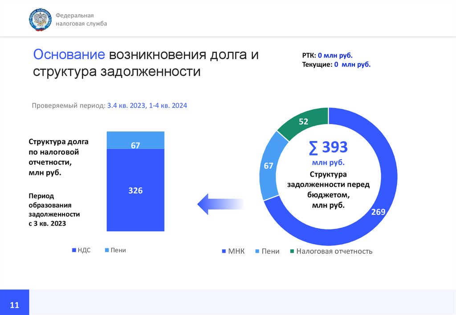Image resolution: width=456 pixels, height=315 pixels.
Task: Click the Пени legend swatch under bar chart
Action: [107, 250]
